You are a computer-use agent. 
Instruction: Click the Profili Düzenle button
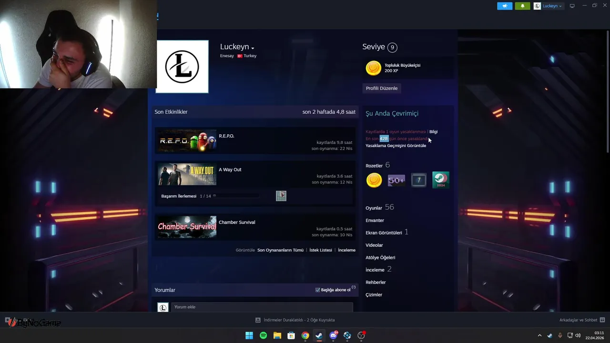[x=381, y=88]
